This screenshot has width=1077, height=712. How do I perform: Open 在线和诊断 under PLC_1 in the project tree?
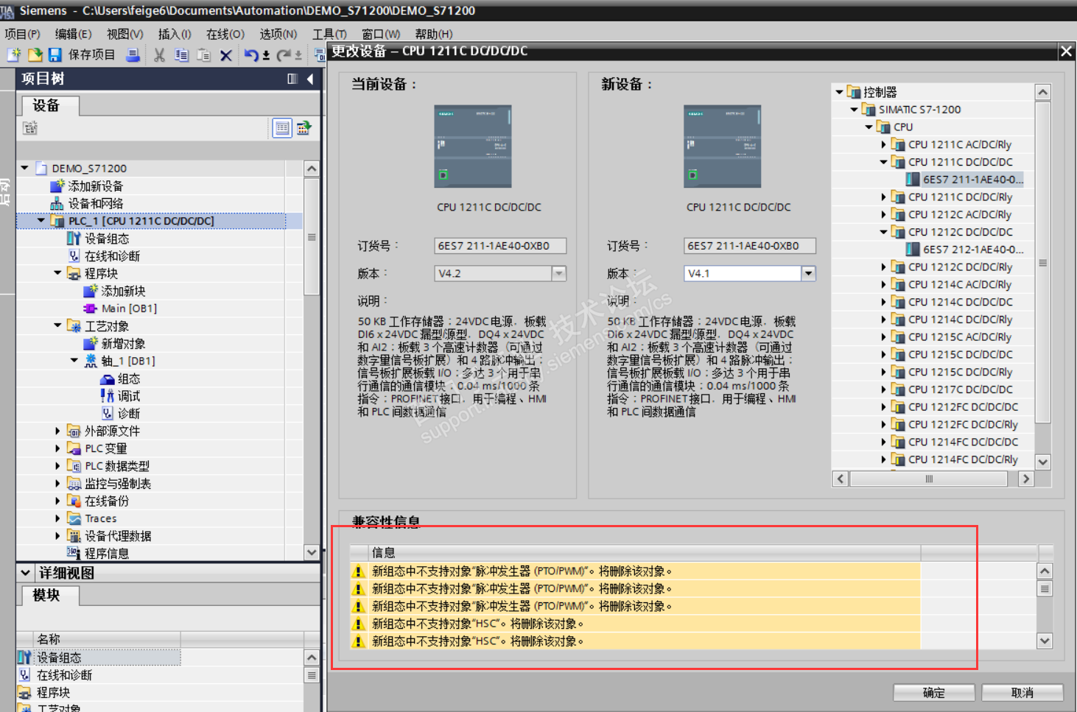(112, 256)
